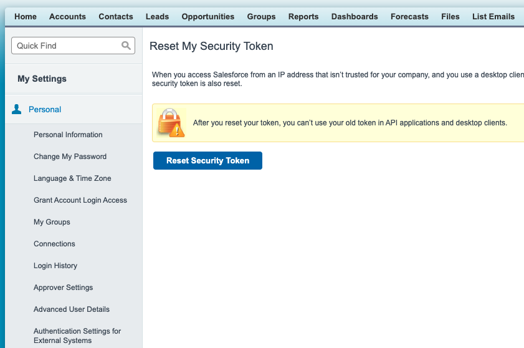Open the Accounts tab
This screenshot has width=524, height=348.
pos(67,17)
